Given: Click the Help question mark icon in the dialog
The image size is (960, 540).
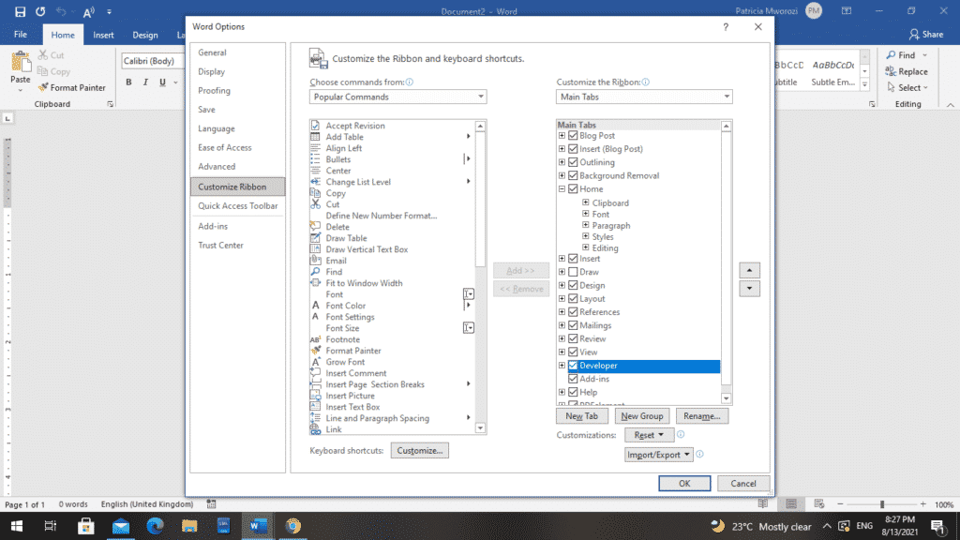Looking at the screenshot, I should click(725, 27).
